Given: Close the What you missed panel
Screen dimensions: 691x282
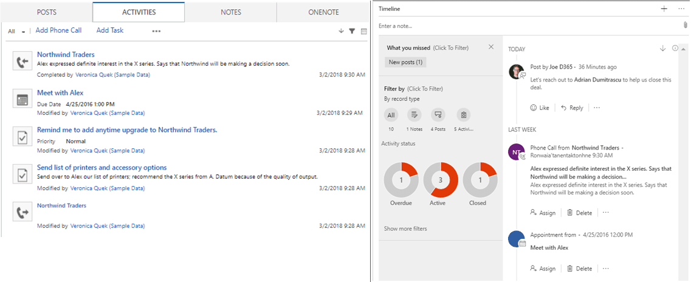Looking at the screenshot, I should pyautogui.click(x=492, y=47).
